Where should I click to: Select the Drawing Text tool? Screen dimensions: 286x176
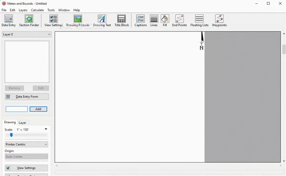click(102, 20)
